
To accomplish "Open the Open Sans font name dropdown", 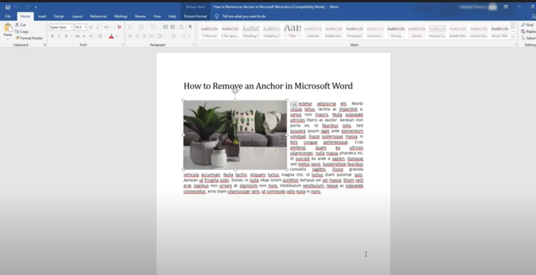I will pyautogui.click(x=71, y=27).
